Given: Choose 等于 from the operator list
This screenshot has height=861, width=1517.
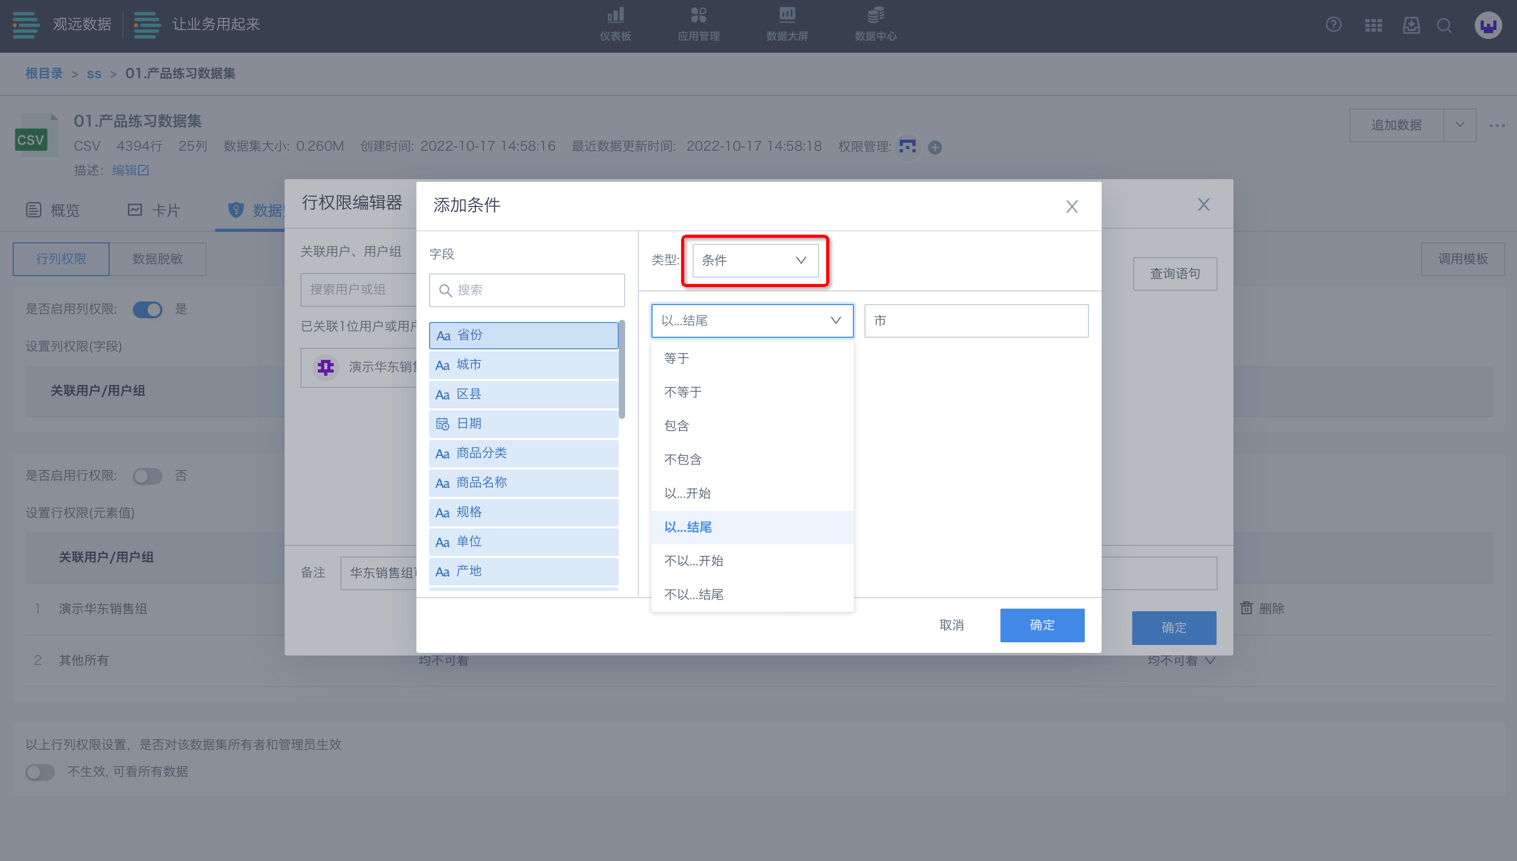Looking at the screenshot, I should pos(752,358).
